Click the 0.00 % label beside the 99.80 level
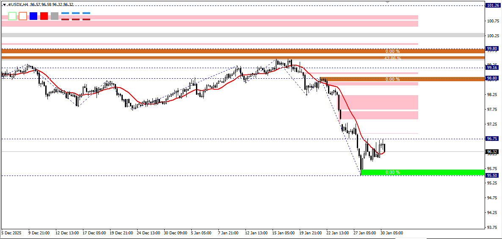 click(393, 51)
